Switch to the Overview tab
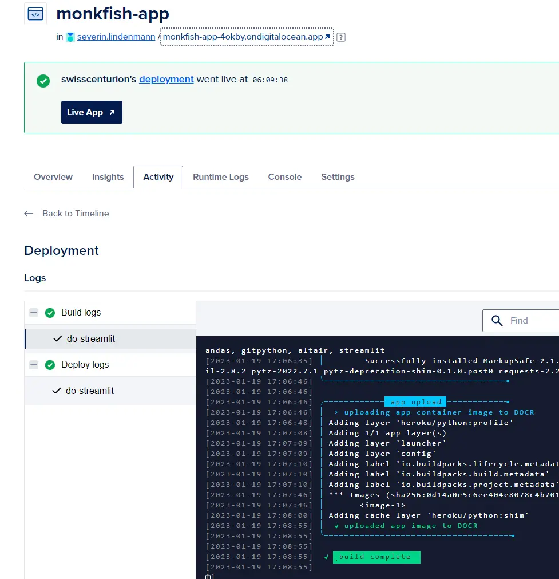The image size is (559, 579). (53, 177)
